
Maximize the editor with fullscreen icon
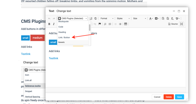pos(182,24)
